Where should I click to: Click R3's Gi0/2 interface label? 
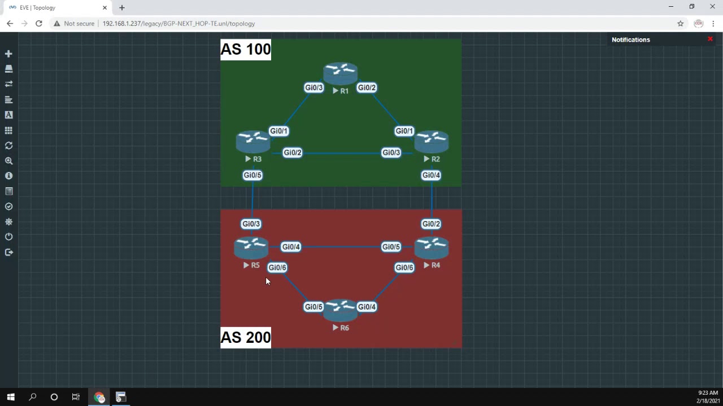(293, 153)
